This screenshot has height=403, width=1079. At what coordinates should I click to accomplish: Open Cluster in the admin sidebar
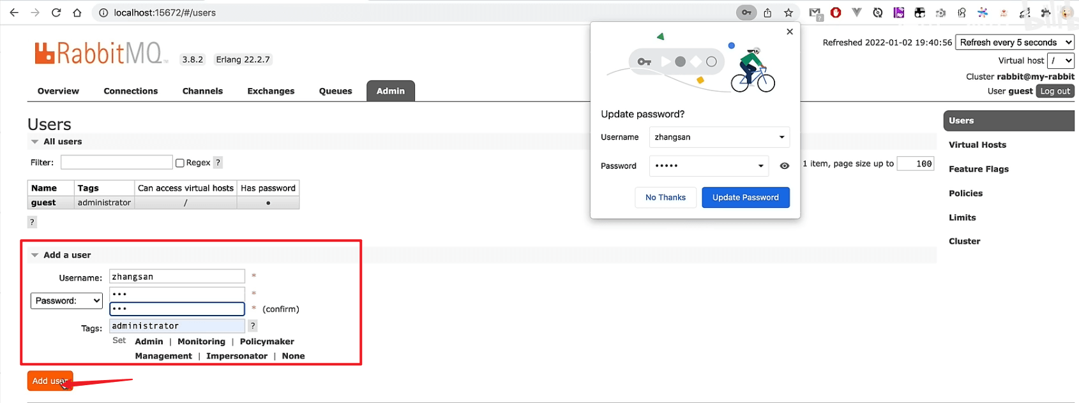point(964,241)
